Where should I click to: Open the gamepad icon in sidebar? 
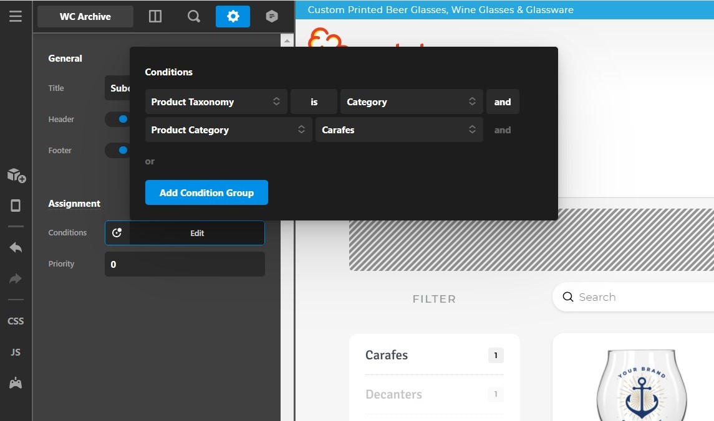pos(16,383)
